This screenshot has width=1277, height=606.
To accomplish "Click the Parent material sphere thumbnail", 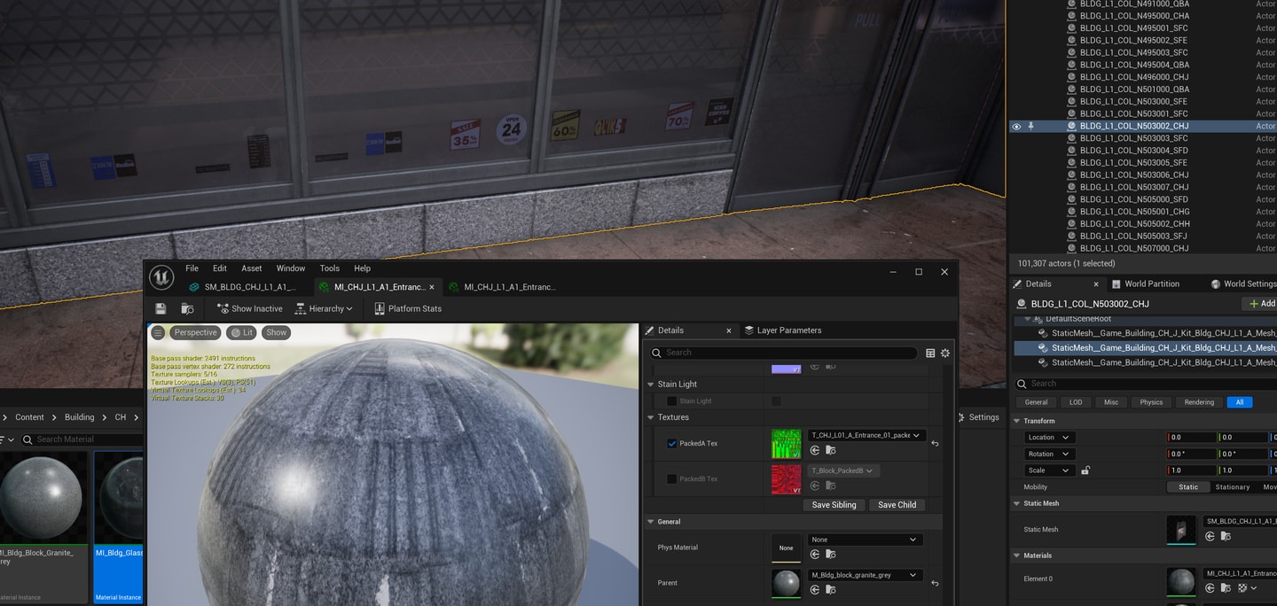I will (x=786, y=583).
